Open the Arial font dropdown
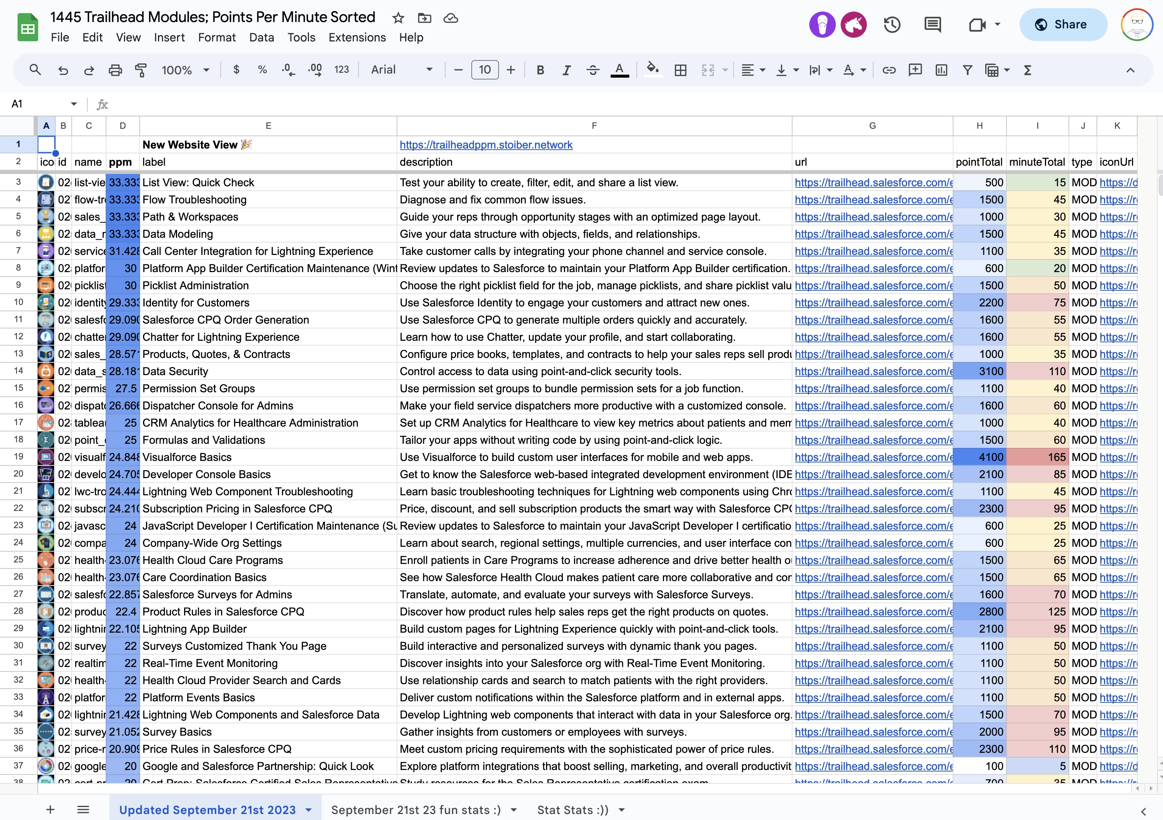1163x820 pixels. (x=402, y=70)
